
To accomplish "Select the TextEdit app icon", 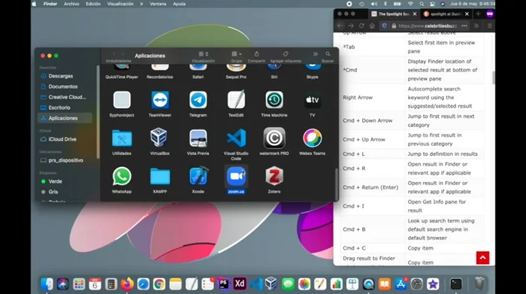I will (236, 100).
